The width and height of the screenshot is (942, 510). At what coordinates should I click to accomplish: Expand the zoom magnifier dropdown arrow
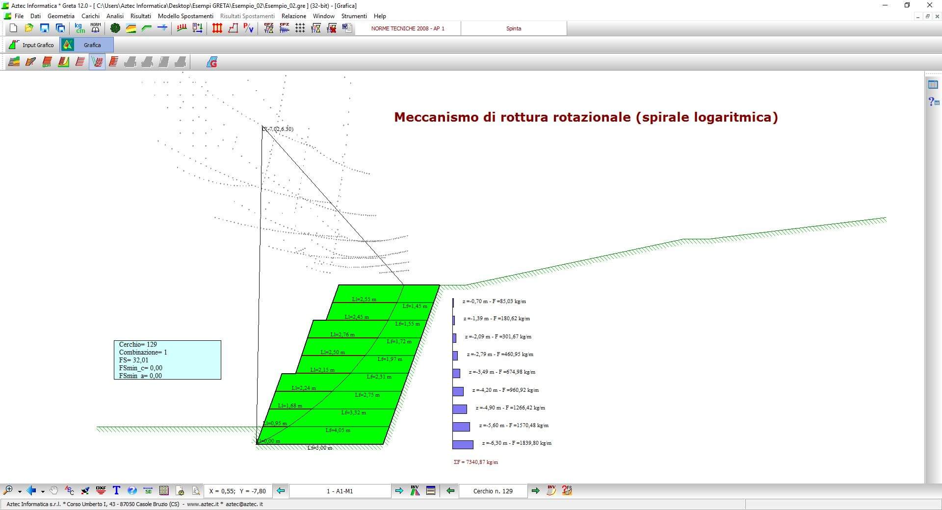20,491
